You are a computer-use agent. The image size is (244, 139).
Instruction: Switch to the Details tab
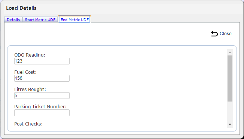(x=13, y=19)
